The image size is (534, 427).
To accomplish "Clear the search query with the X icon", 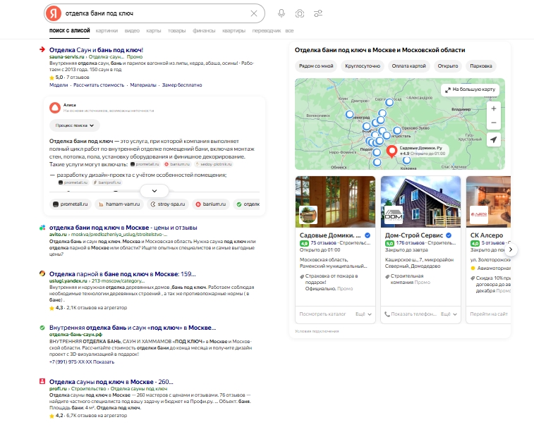I will coord(254,13).
